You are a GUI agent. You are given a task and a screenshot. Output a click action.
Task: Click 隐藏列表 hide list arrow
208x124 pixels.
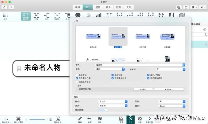150,120
